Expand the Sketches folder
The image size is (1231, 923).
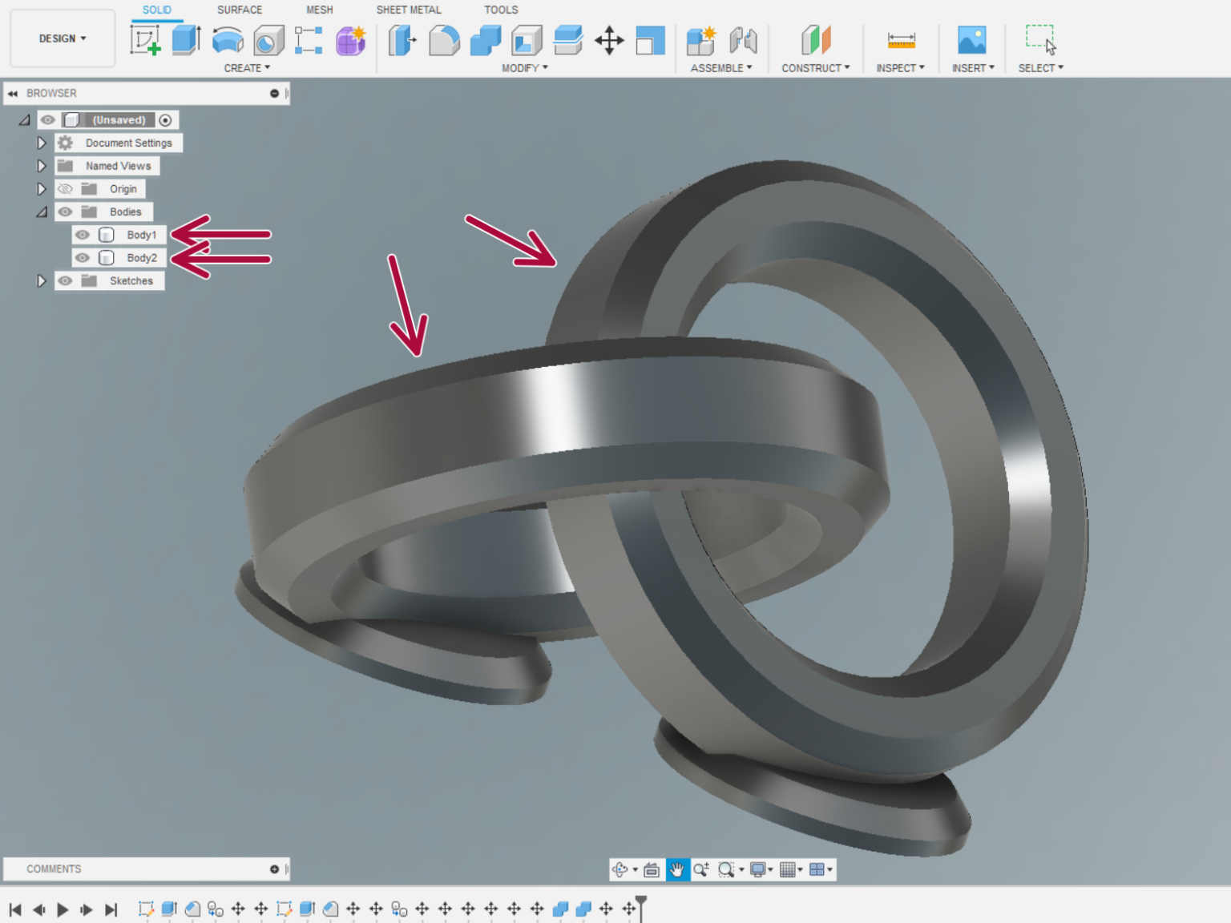(x=42, y=281)
